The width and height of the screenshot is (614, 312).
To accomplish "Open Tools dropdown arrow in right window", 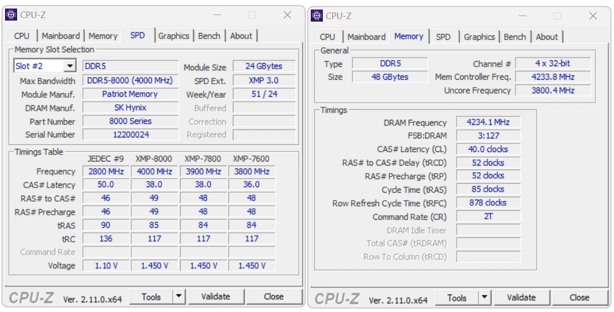I will point(484,297).
